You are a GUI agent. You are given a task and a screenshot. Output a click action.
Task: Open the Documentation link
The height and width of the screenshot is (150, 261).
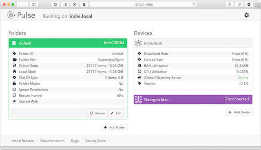pos(53,141)
